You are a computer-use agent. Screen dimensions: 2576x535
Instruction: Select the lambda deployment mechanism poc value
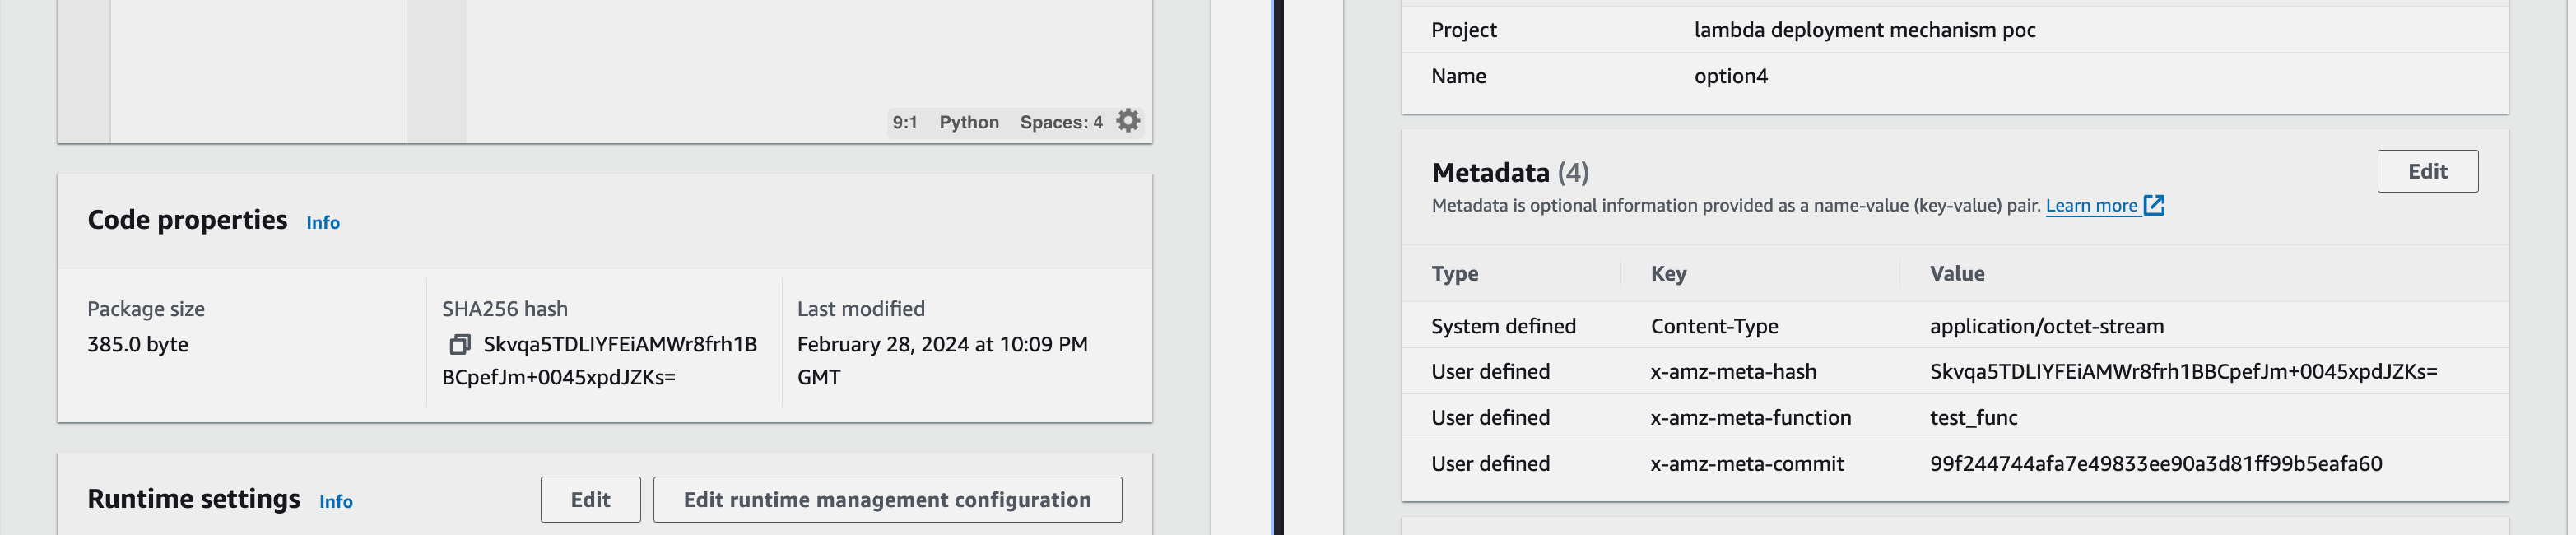coord(1865,30)
